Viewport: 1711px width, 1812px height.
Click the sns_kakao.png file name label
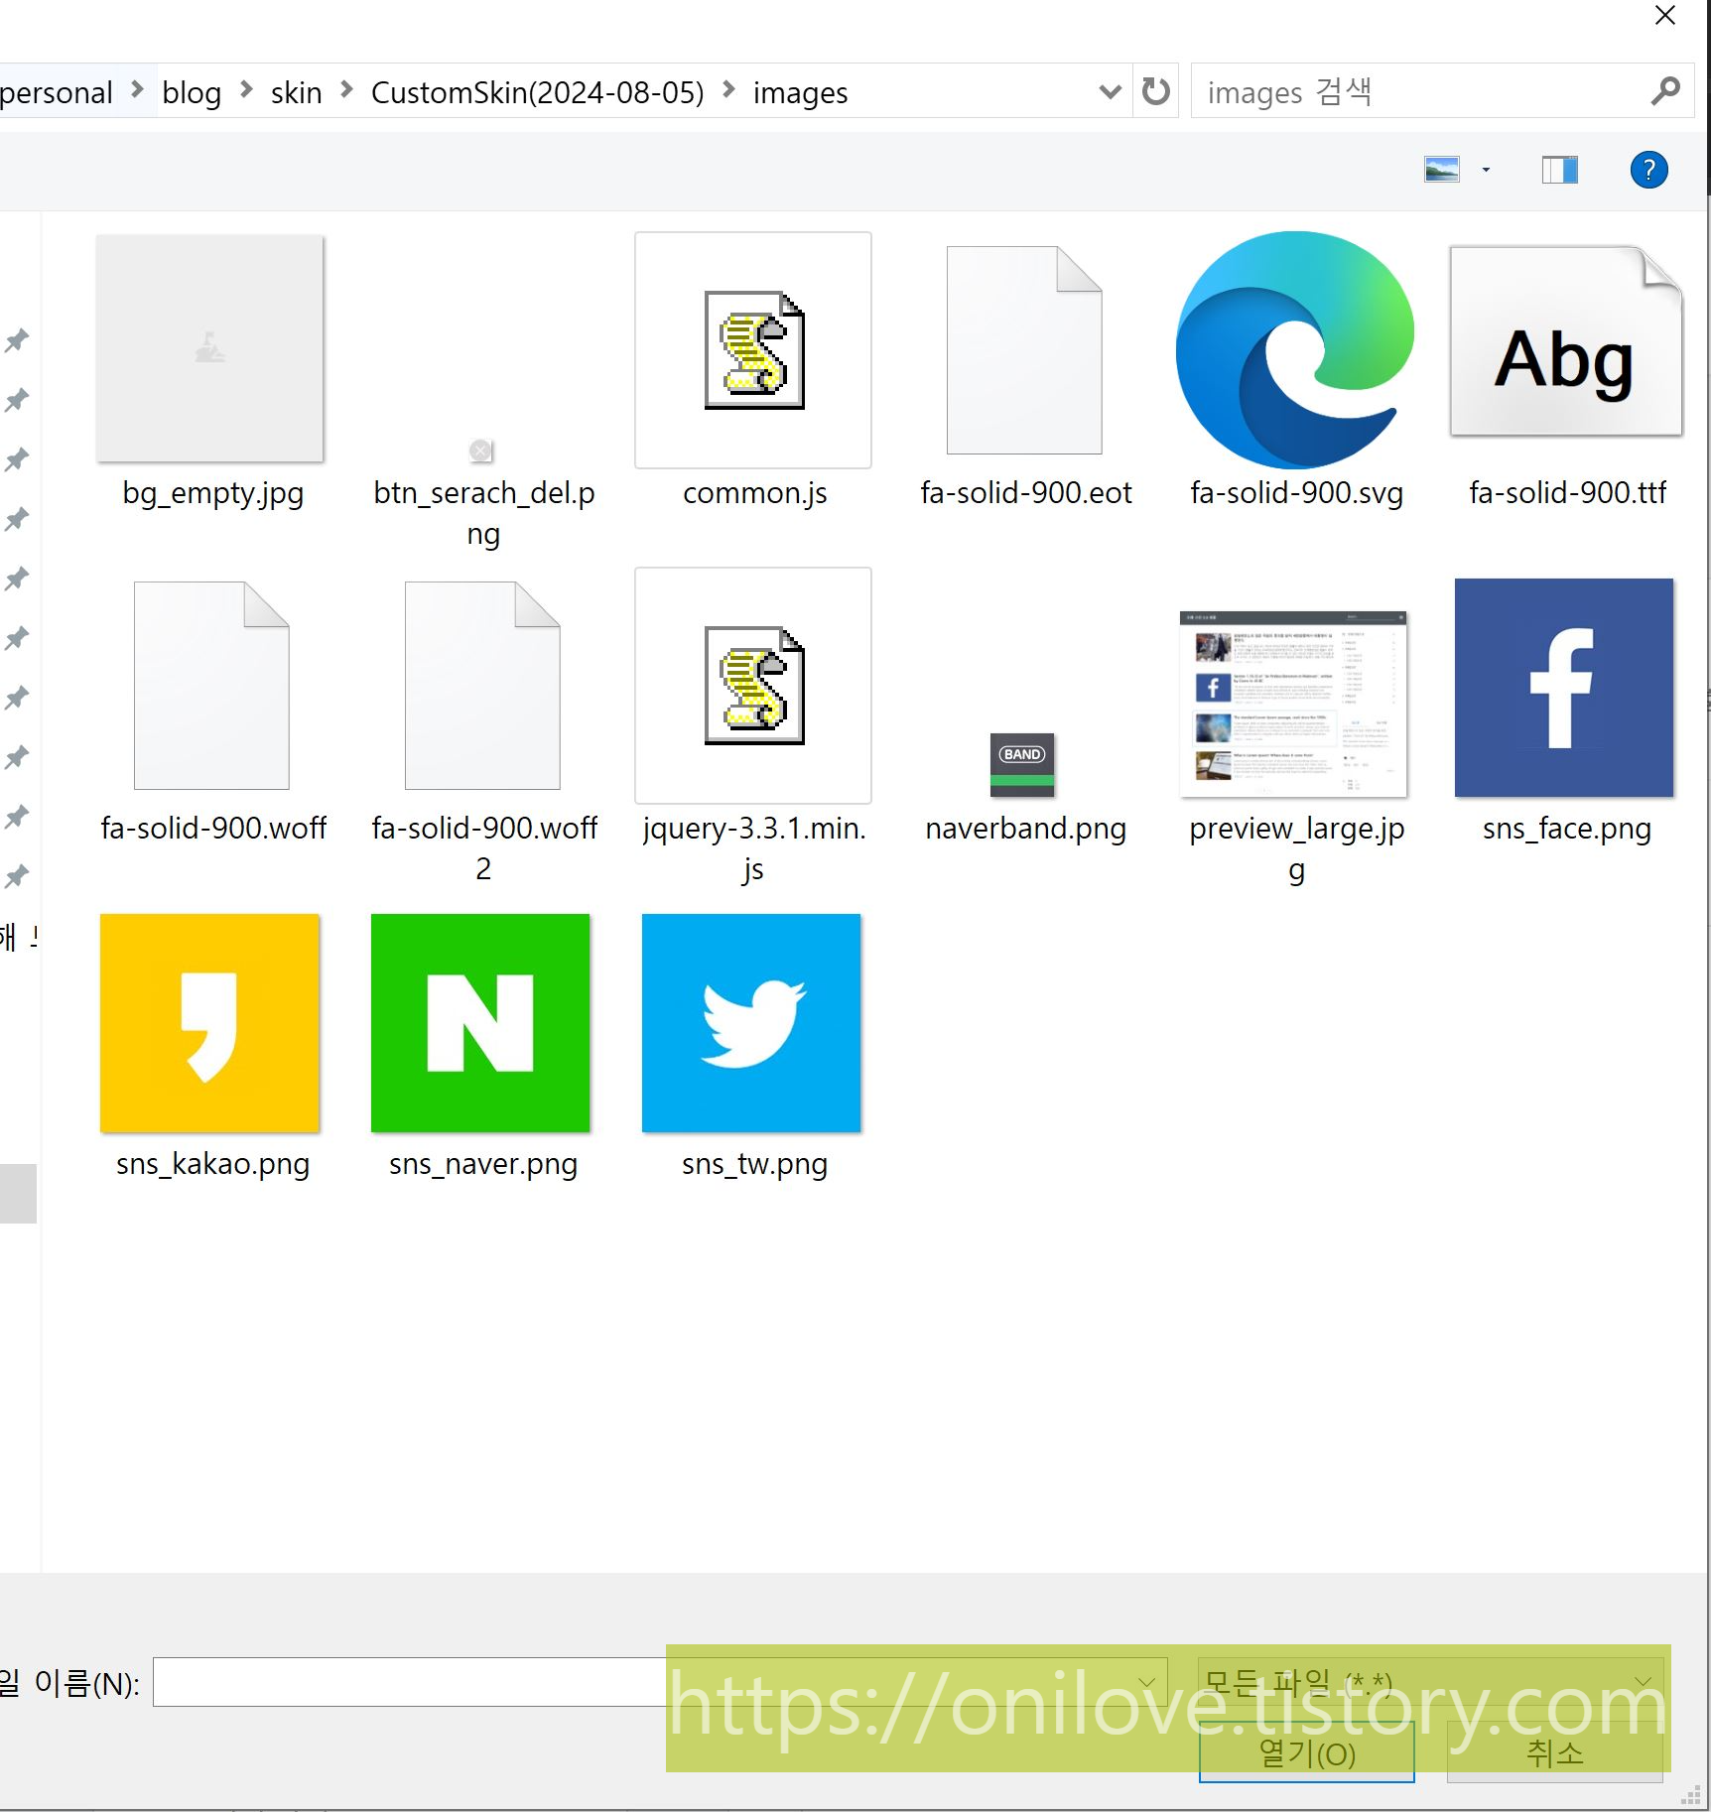[212, 1163]
